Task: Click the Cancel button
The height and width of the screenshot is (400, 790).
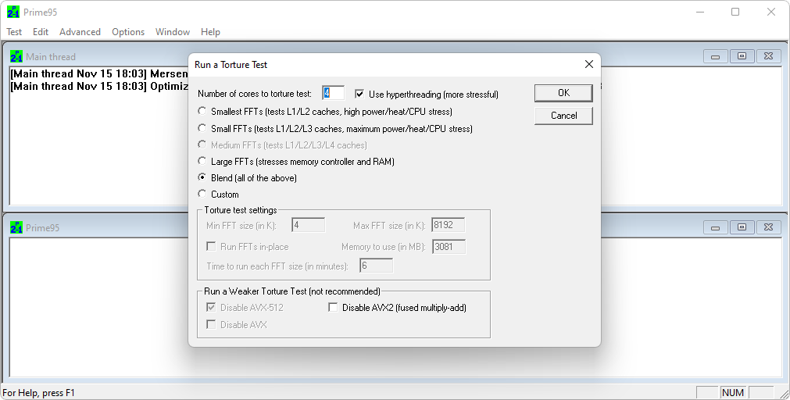Action: point(563,116)
